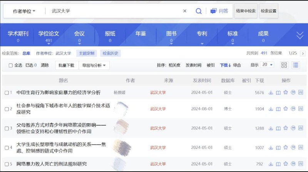Download the 父母教养方式 thesis
Image resolution: width=308 pixels, height=172 pixels.
point(271,128)
